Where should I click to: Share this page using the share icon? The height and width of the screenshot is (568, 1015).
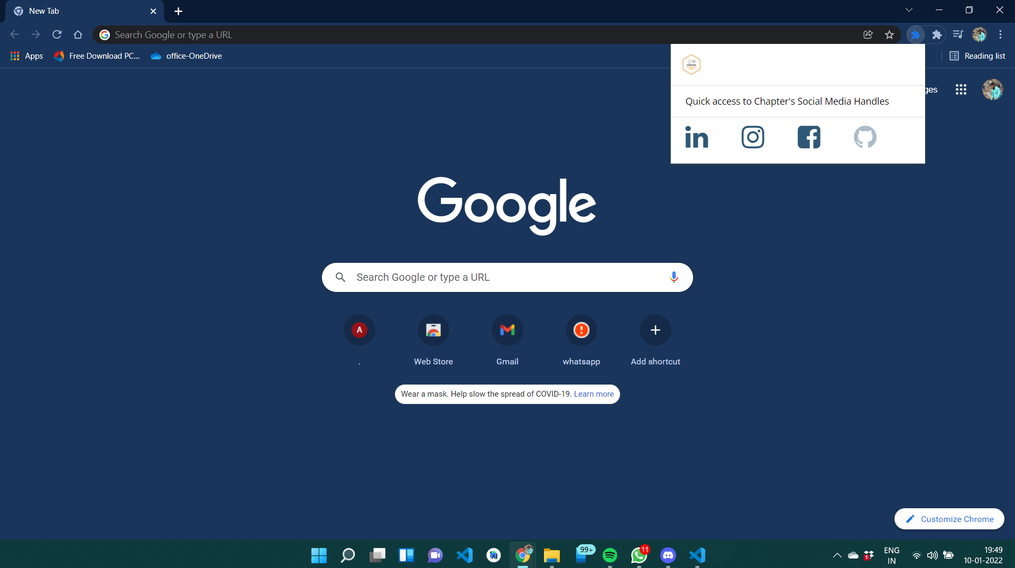click(868, 35)
